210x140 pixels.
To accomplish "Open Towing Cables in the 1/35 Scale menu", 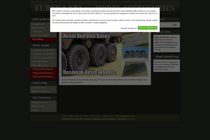I will coord(43,24).
